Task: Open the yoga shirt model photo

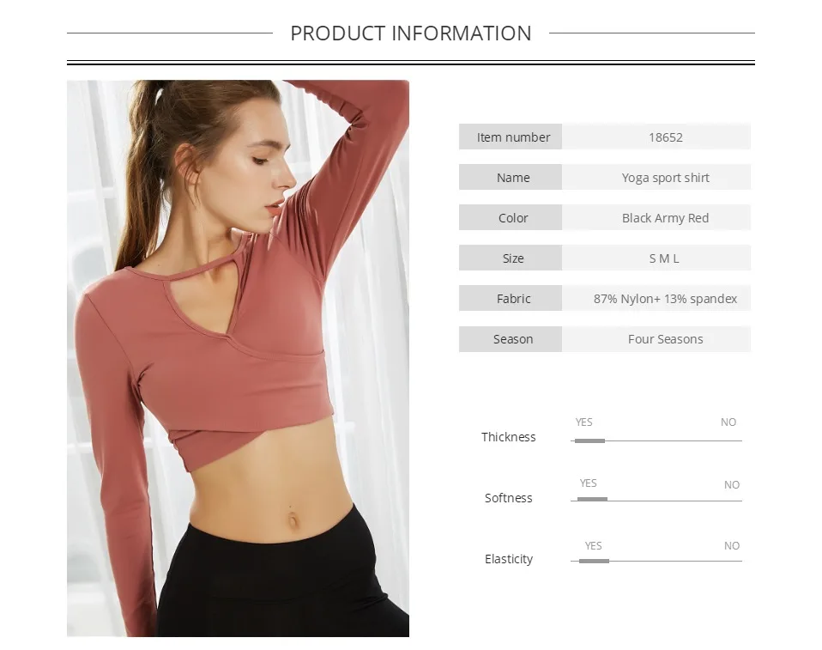Action: coord(238,358)
